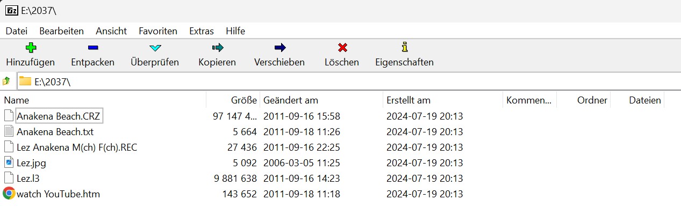Open the Favoriten menu
Image resolution: width=681 pixels, height=222 pixels.
click(x=158, y=31)
